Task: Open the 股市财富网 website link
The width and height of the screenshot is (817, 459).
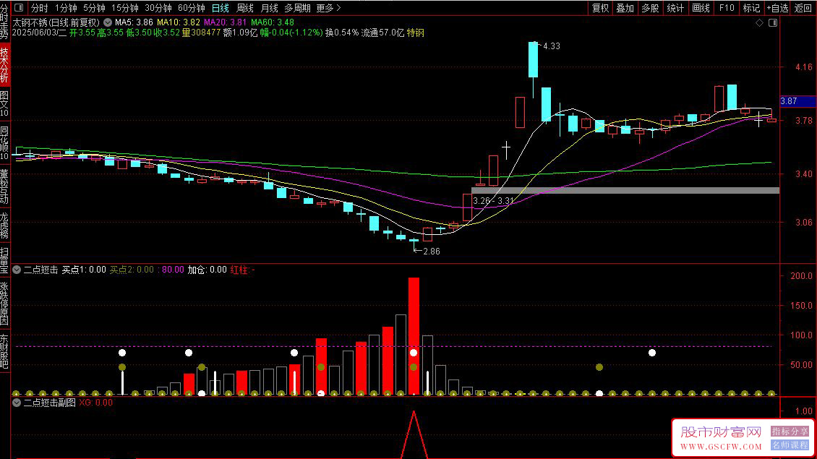Action: click(x=721, y=438)
